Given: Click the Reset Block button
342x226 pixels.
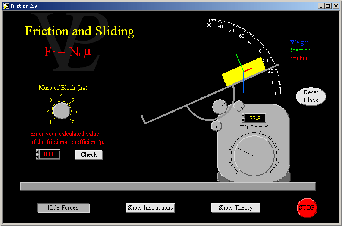Looking at the screenshot, I should [x=311, y=96].
